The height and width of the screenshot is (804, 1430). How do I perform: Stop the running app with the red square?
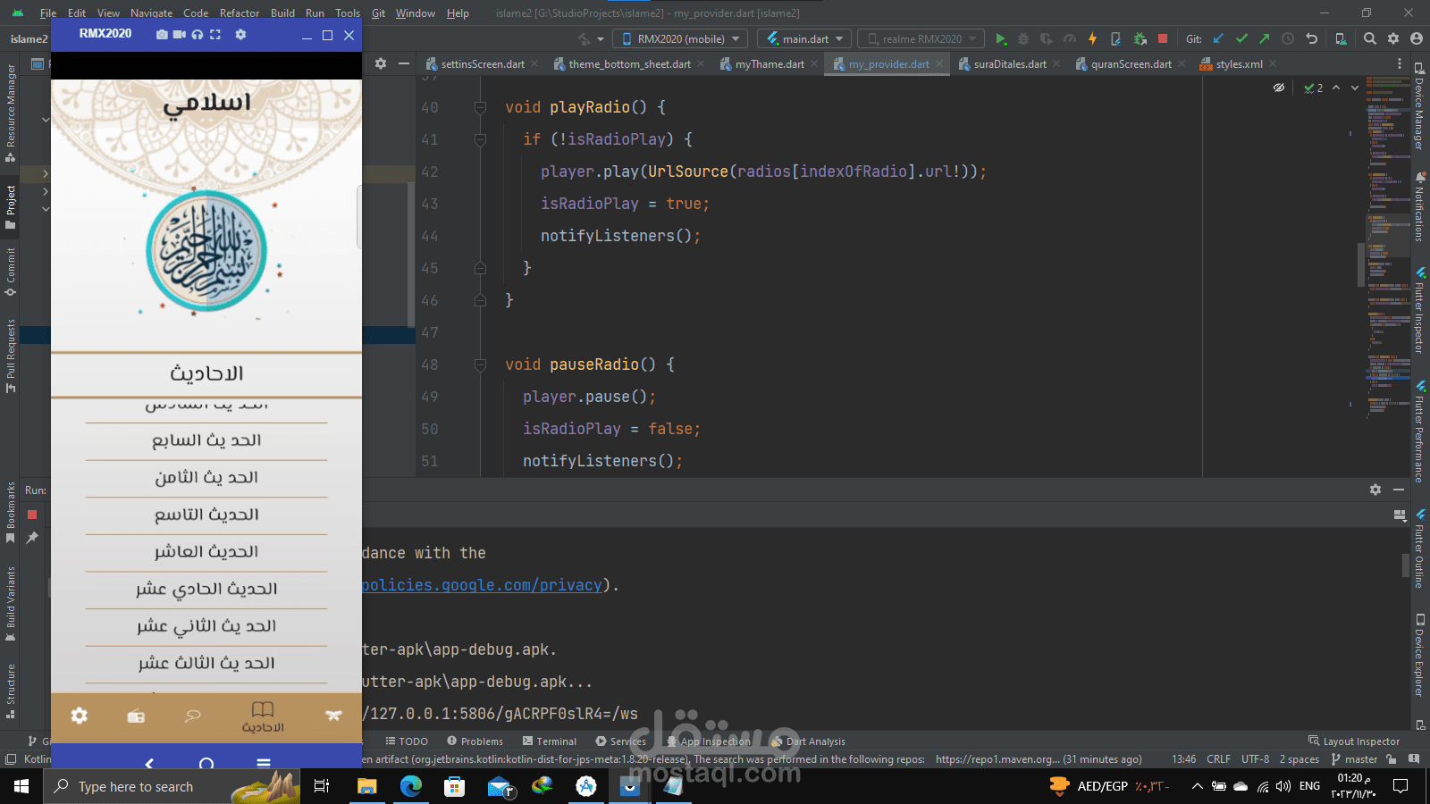point(1163,38)
